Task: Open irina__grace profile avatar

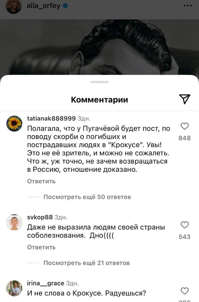Action: [14, 288]
